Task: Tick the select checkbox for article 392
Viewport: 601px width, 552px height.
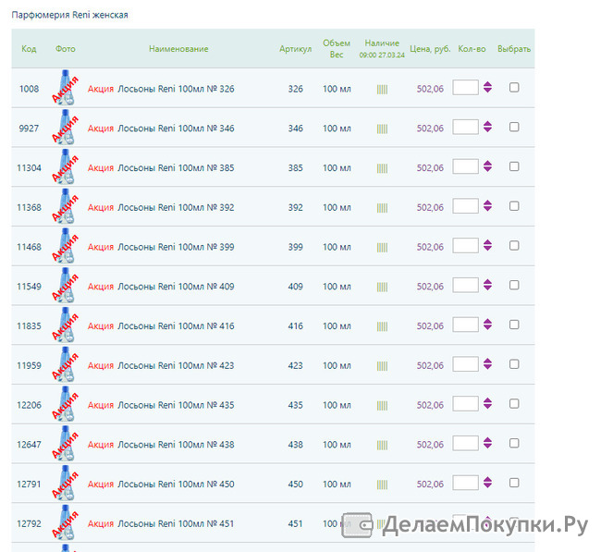Action: 514,206
